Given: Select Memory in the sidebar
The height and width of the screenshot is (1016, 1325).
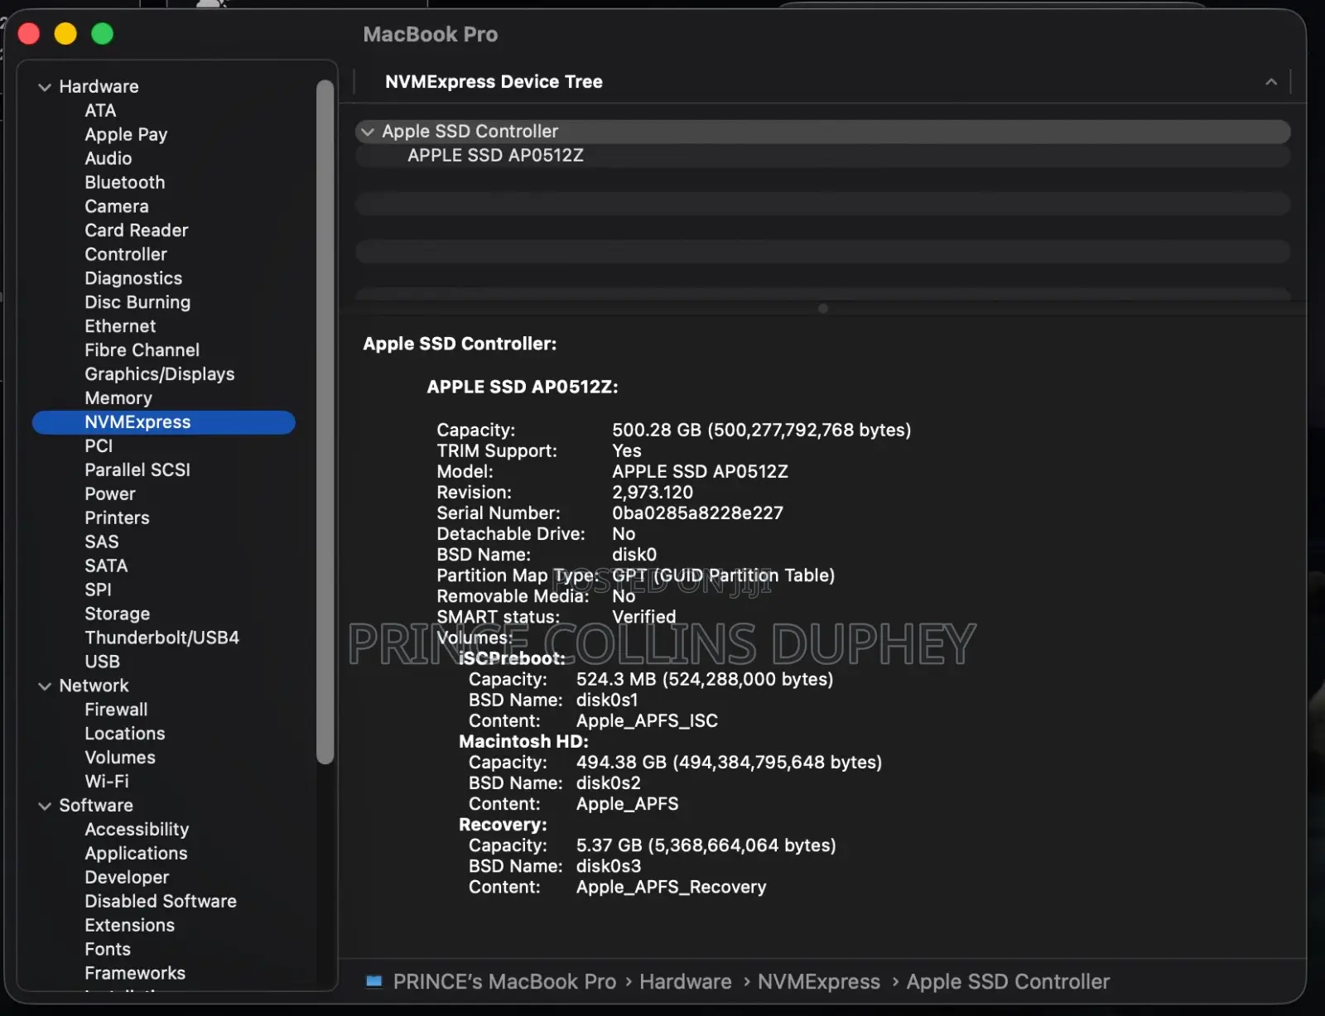Looking at the screenshot, I should point(118,398).
